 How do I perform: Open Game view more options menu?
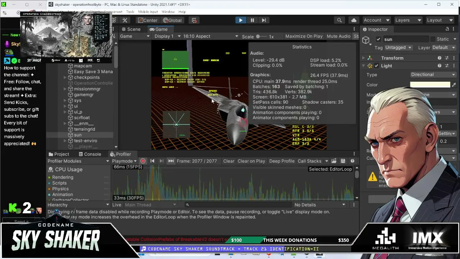tap(354, 29)
